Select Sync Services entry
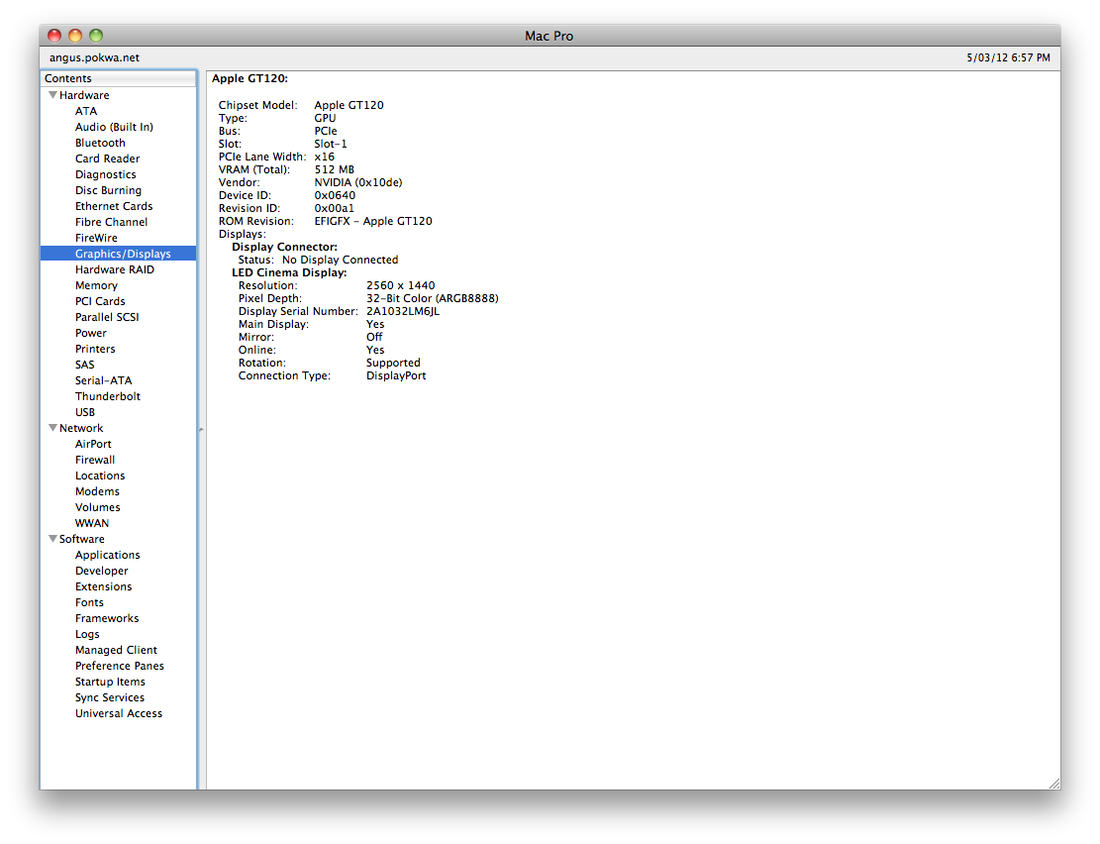1100x844 pixels. click(110, 698)
